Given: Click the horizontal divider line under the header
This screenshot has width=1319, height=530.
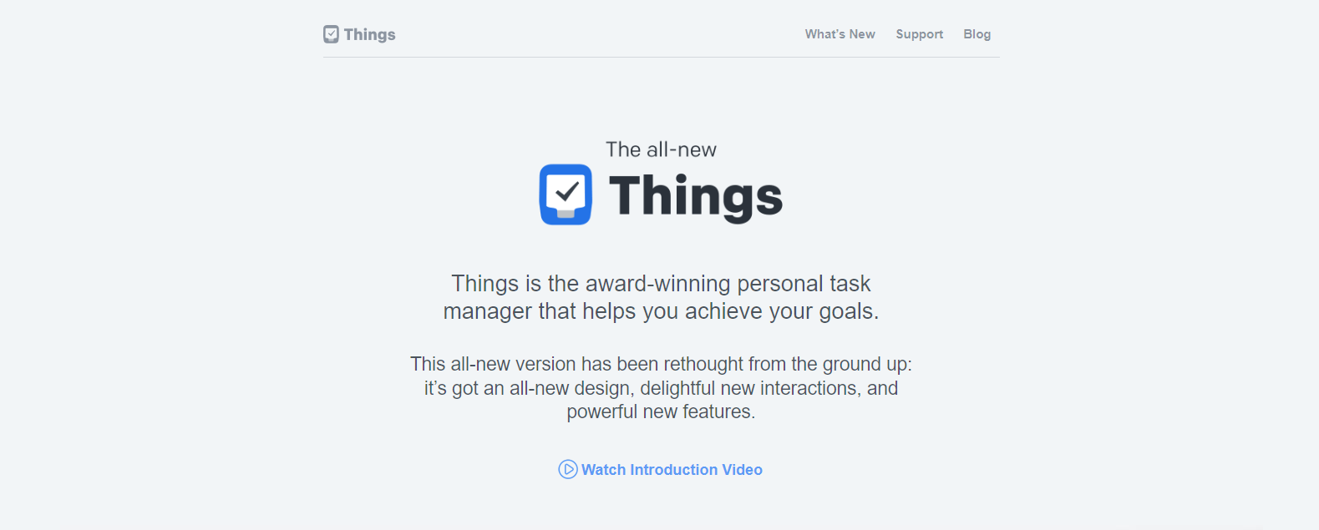Looking at the screenshot, I should click(x=661, y=57).
